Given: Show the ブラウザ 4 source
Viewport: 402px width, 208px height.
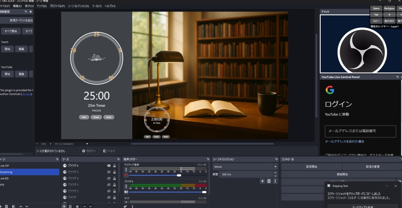Looking at the screenshot, I should coord(109,178).
